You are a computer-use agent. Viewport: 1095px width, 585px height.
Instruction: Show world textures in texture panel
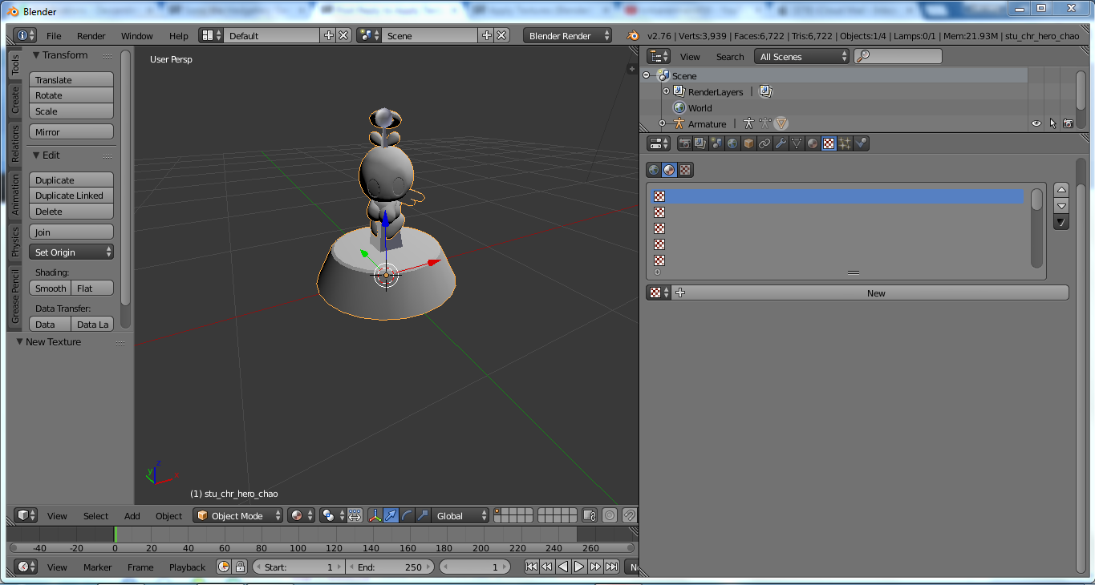click(x=654, y=170)
